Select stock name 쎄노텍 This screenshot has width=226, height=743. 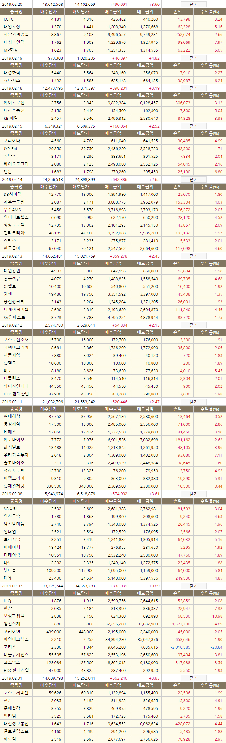10,739
